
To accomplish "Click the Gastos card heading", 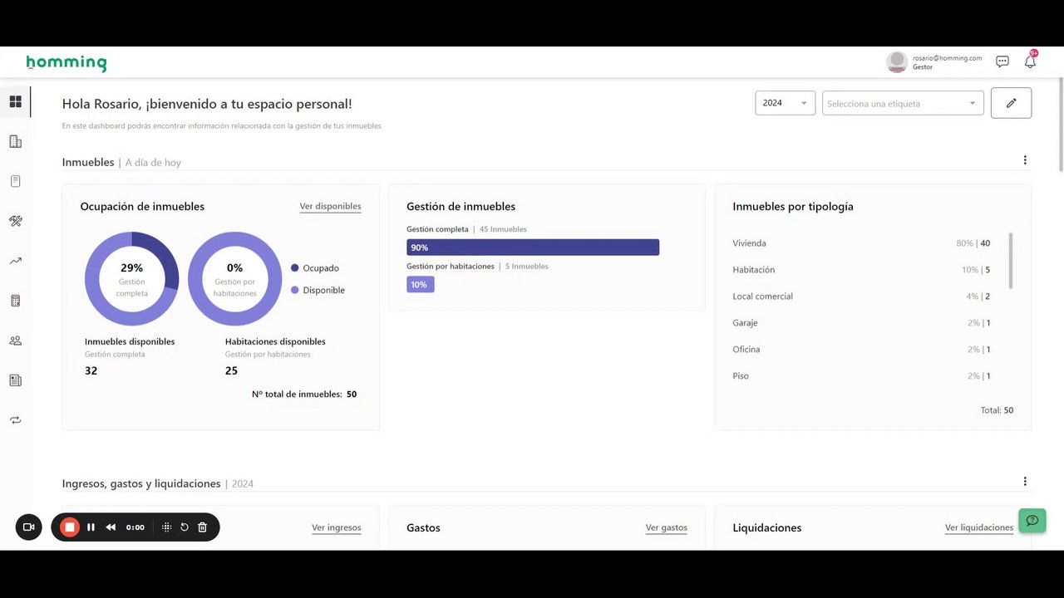I will 423,527.
